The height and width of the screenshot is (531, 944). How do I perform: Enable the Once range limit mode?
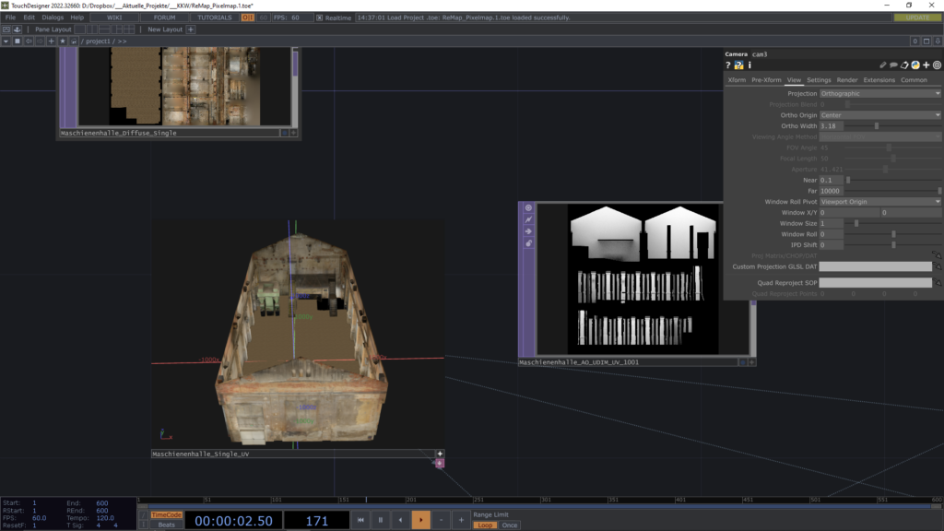click(x=509, y=525)
